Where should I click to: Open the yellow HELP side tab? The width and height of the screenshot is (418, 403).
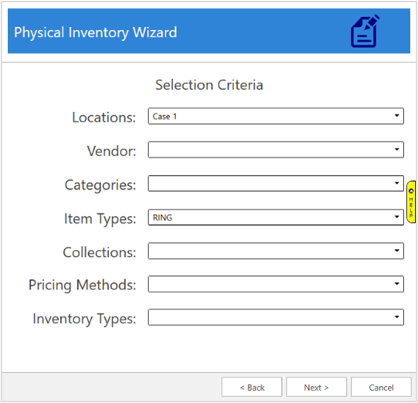[x=411, y=202]
